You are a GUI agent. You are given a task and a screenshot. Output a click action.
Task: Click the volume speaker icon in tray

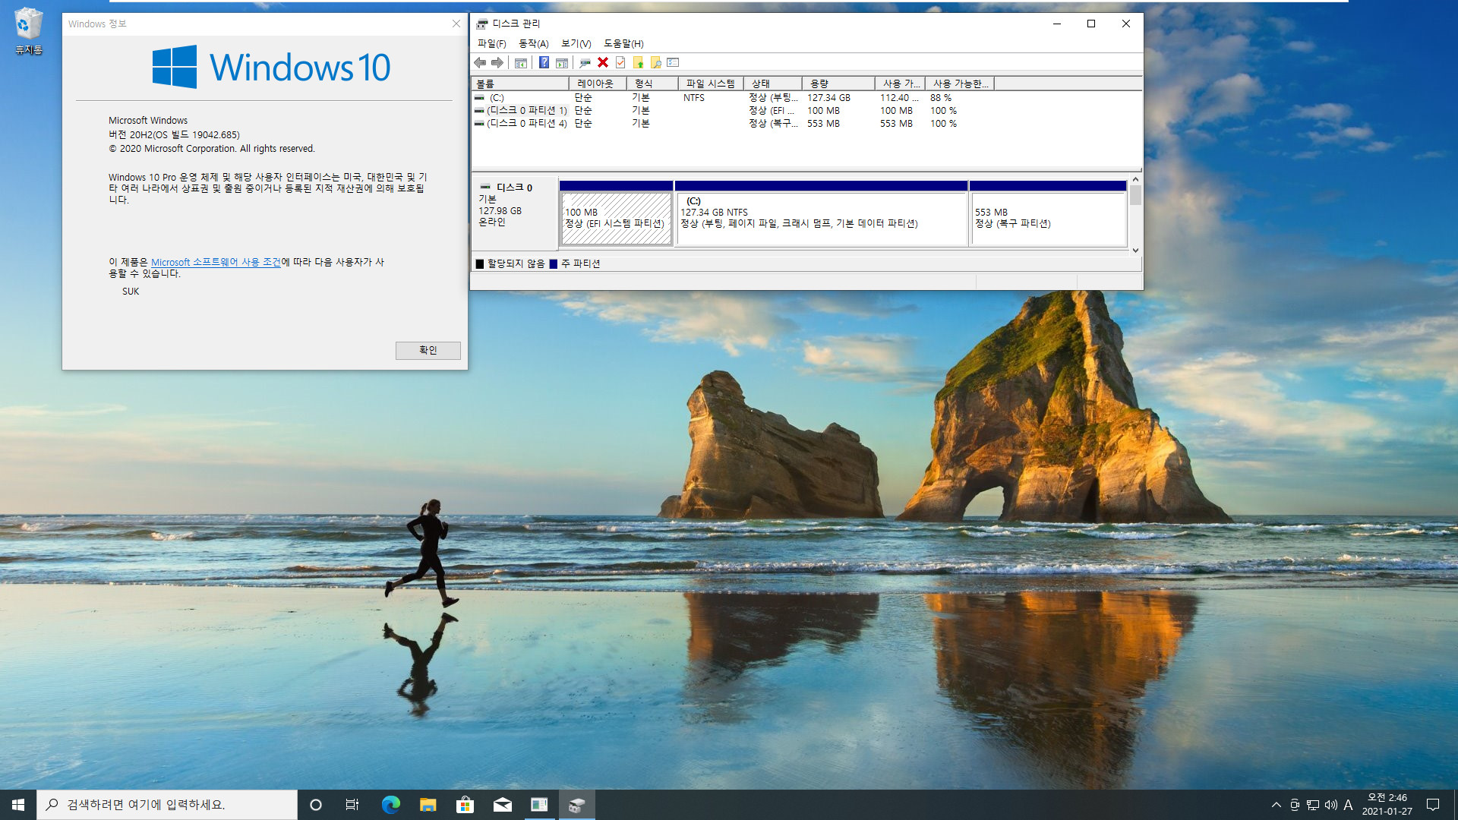(1330, 805)
